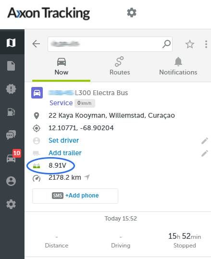Switch to the Routes tab
211x259 pixels.
tap(120, 66)
